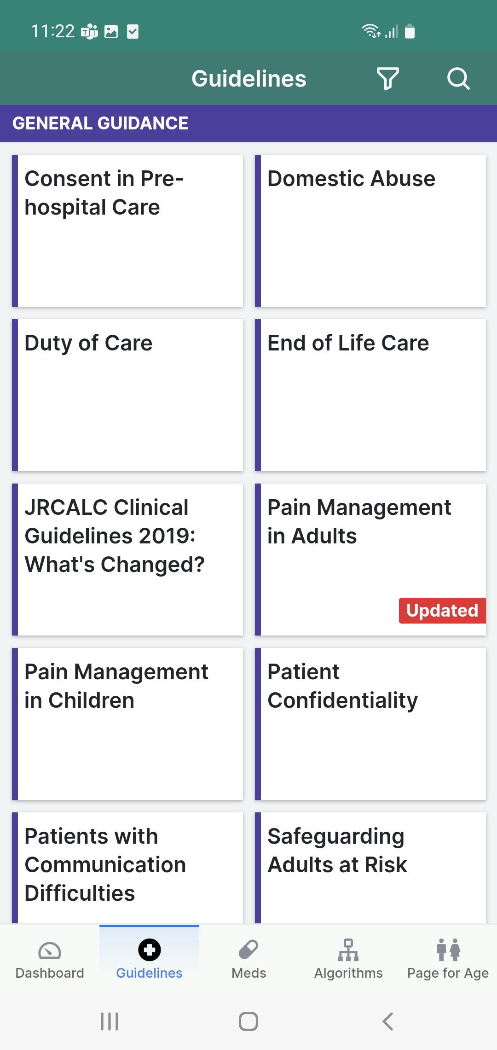Tap the search magnifier icon

[x=458, y=79]
